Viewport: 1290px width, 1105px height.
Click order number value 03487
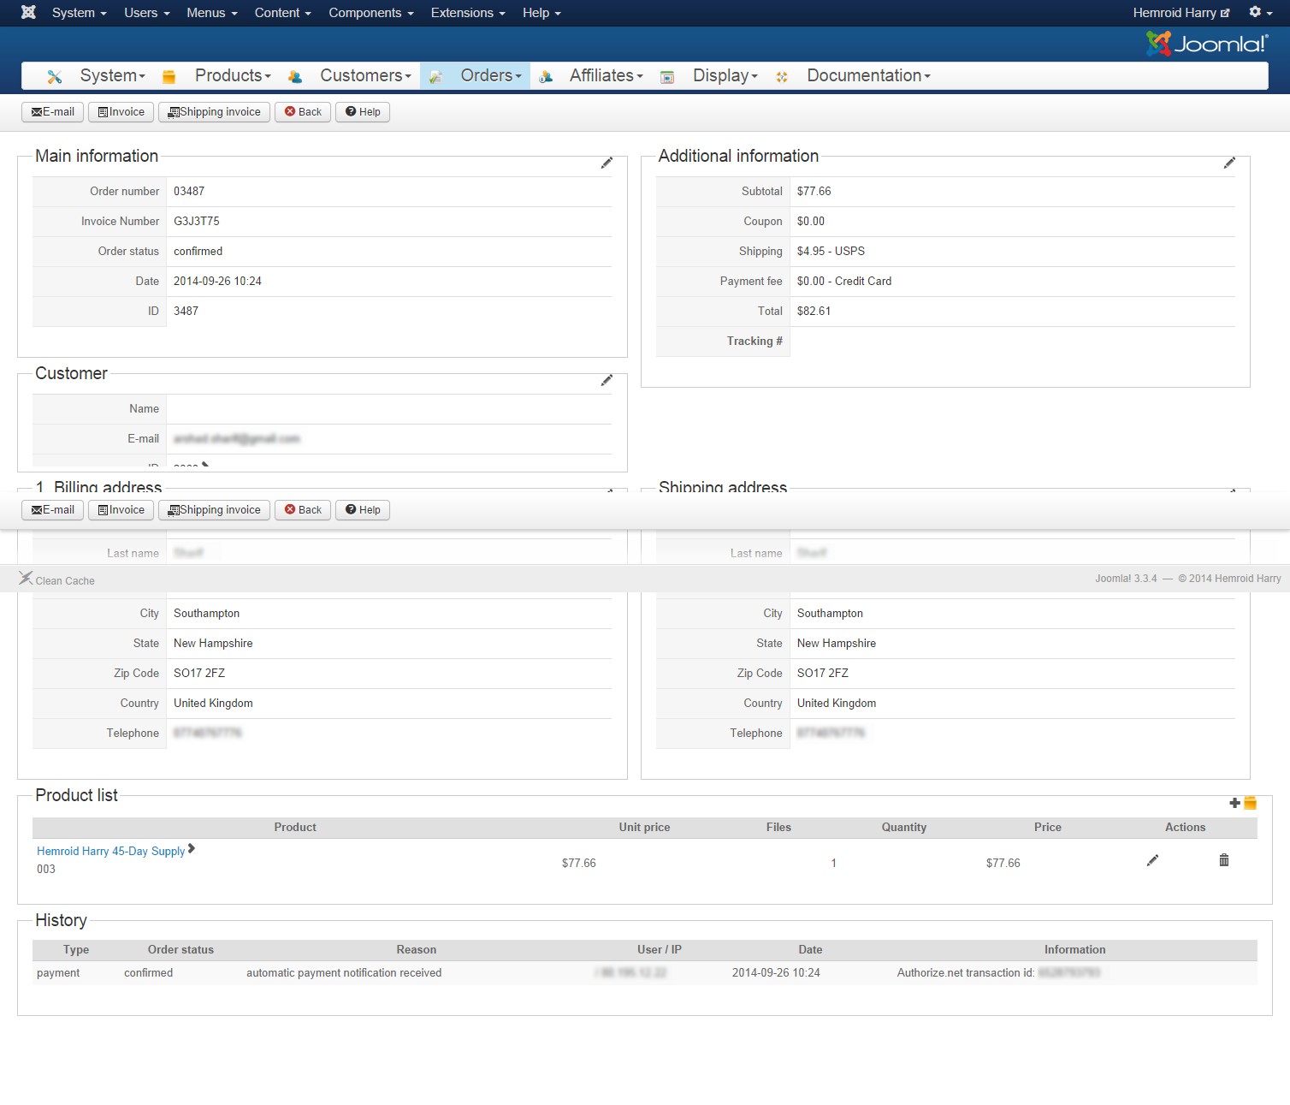pyautogui.click(x=189, y=192)
